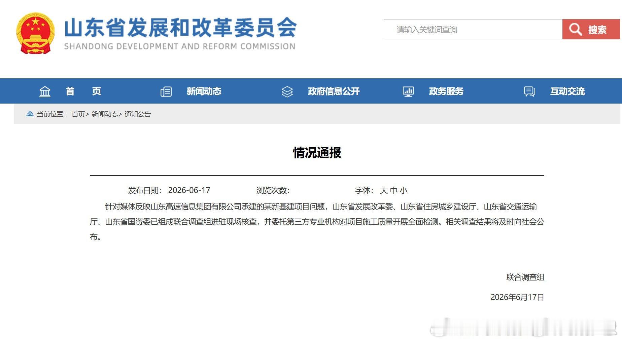Click the 发布日期 label
The image size is (622, 343).
(145, 190)
